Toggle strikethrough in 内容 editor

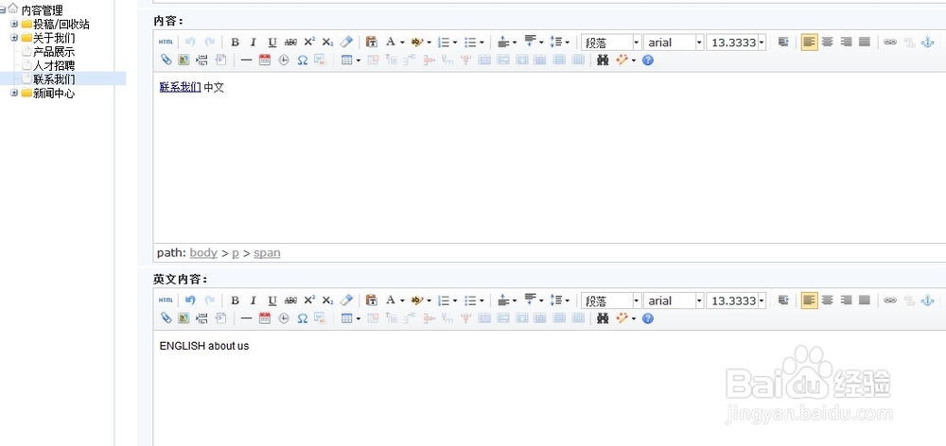(x=290, y=43)
